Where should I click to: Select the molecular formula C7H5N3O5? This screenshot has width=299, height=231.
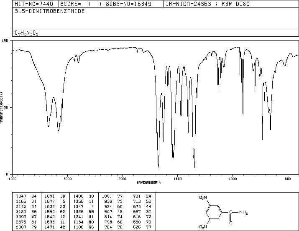pos(26,33)
